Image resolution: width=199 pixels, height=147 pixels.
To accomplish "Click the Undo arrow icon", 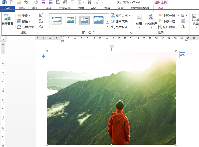I will (26, 2).
